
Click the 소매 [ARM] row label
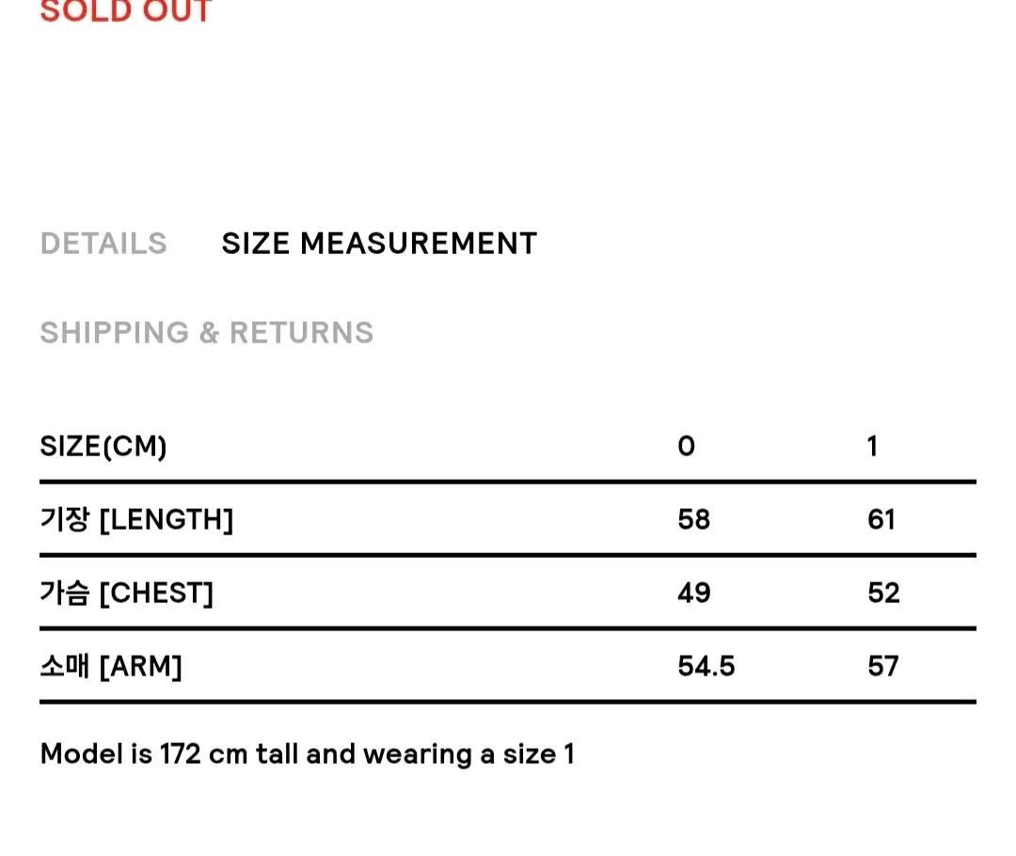click(111, 665)
